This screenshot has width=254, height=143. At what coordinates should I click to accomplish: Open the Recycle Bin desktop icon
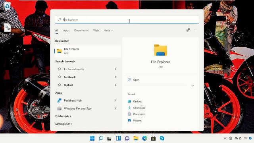click(7, 7)
